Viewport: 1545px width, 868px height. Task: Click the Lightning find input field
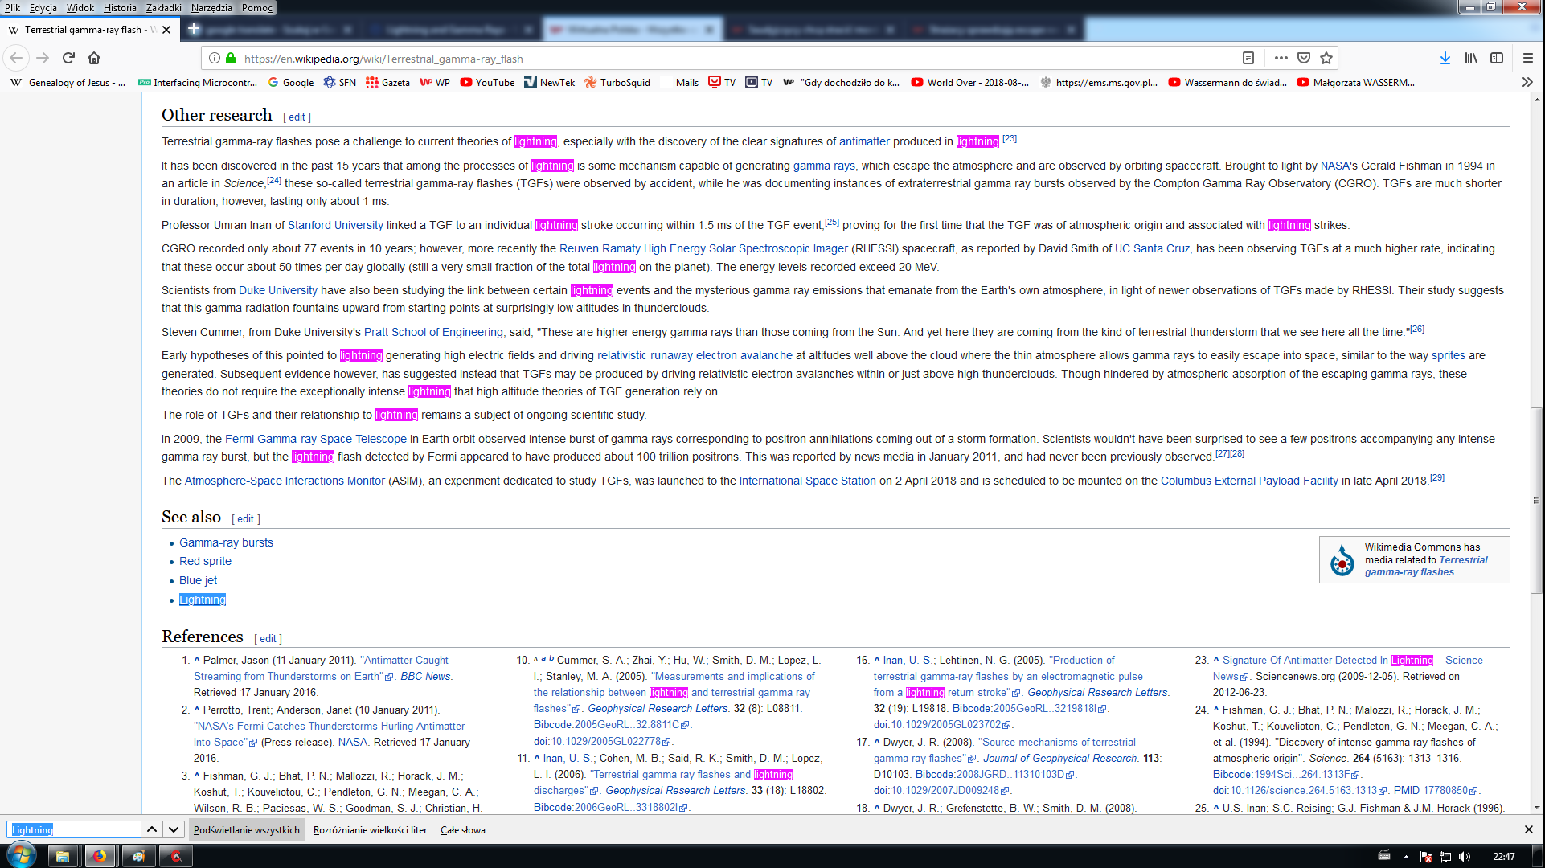[74, 829]
